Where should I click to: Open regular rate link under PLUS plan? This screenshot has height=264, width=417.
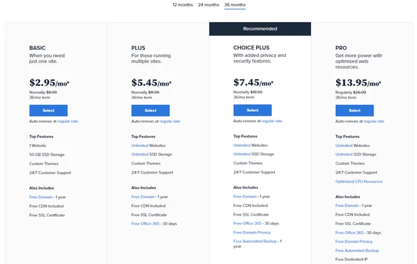point(170,122)
